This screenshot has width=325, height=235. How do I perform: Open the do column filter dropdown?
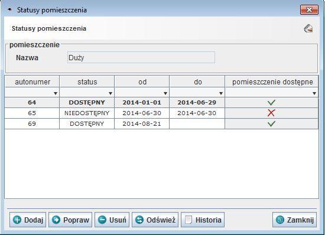pyautogui.click(x=221, y=93)
